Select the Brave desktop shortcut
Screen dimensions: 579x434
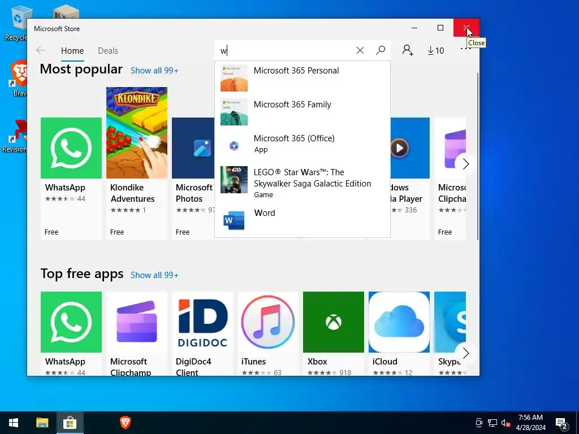click(18, 79)
